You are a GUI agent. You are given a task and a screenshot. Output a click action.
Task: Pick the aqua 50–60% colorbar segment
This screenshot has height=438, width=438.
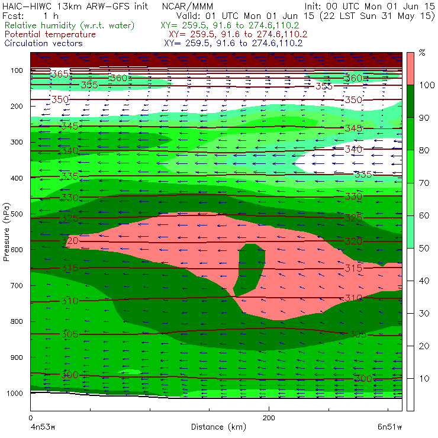410,232
